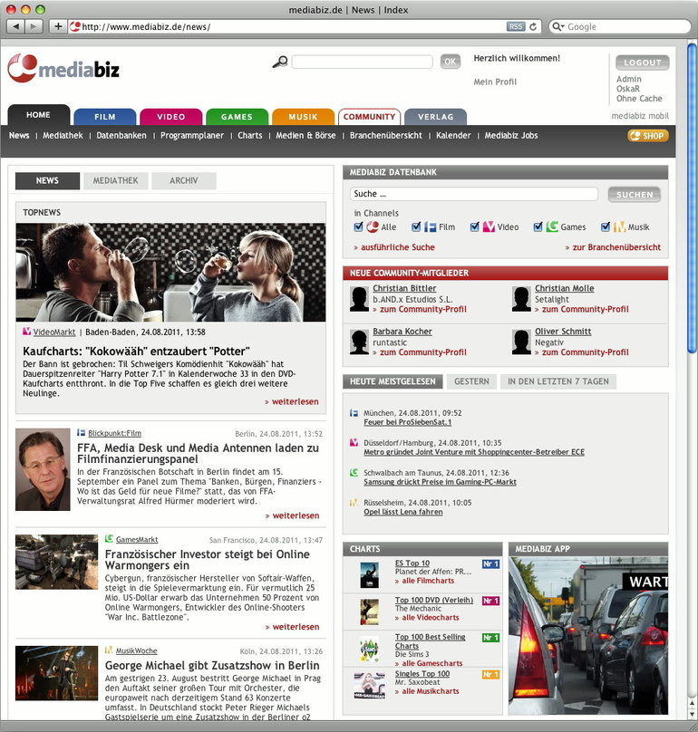Click the GamesMarkt channel icon

(109, 539)
